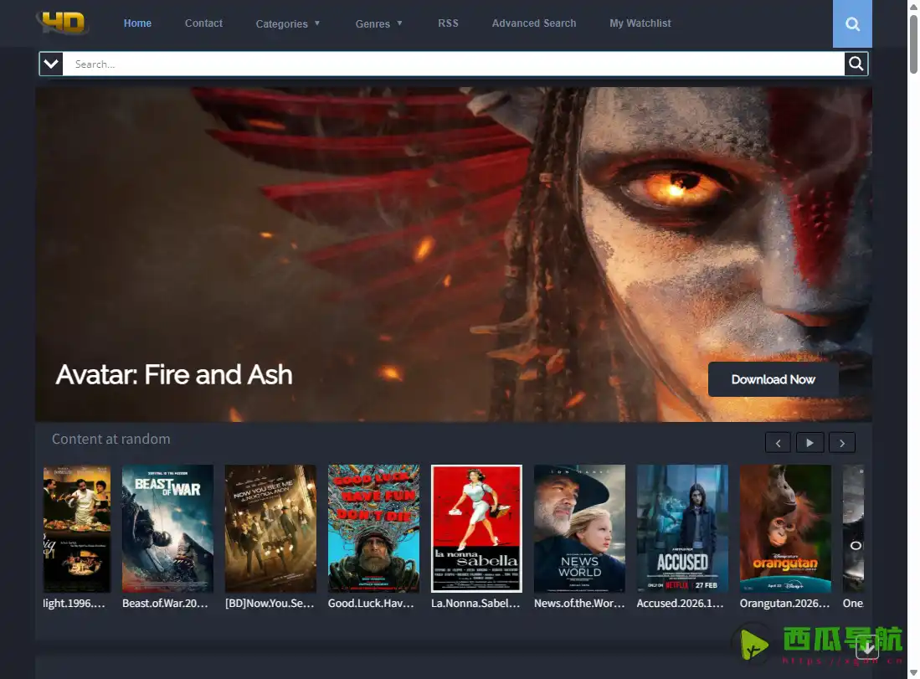The width and height of the screenshot is (920, 679).
Task: Open Advanced Search
Action: pyautogui.click(x=534, y=23)
